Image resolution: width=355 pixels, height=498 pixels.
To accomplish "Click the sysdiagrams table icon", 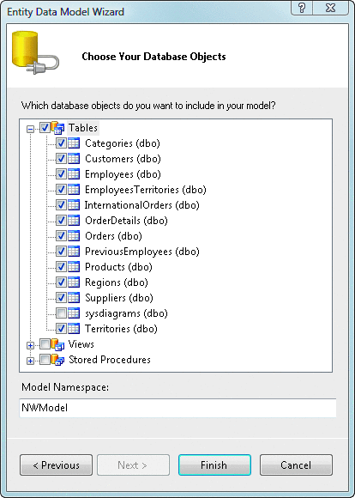I will (x=74, y=313).
